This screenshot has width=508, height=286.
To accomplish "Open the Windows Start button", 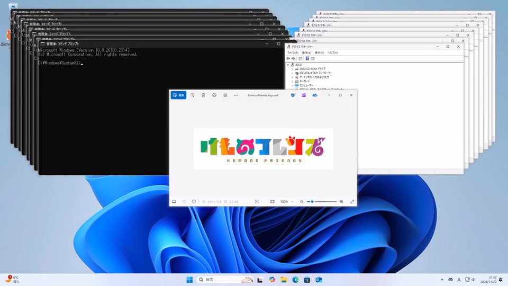I will [x=189, y=280].
